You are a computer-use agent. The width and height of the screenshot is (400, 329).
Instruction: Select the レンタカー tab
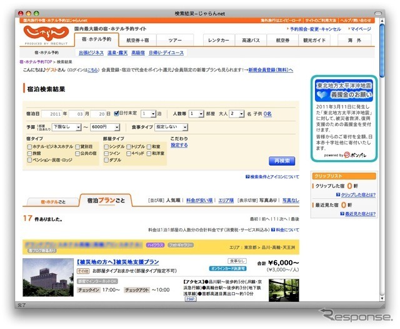(x=219, y=40)
